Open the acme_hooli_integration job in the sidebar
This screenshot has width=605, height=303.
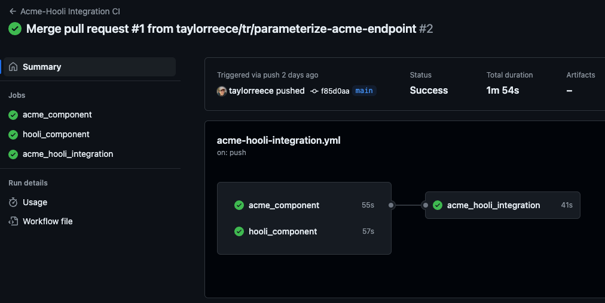pos(68,154)
